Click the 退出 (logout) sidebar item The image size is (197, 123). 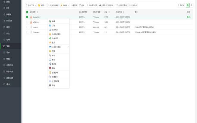pos(10,84)
